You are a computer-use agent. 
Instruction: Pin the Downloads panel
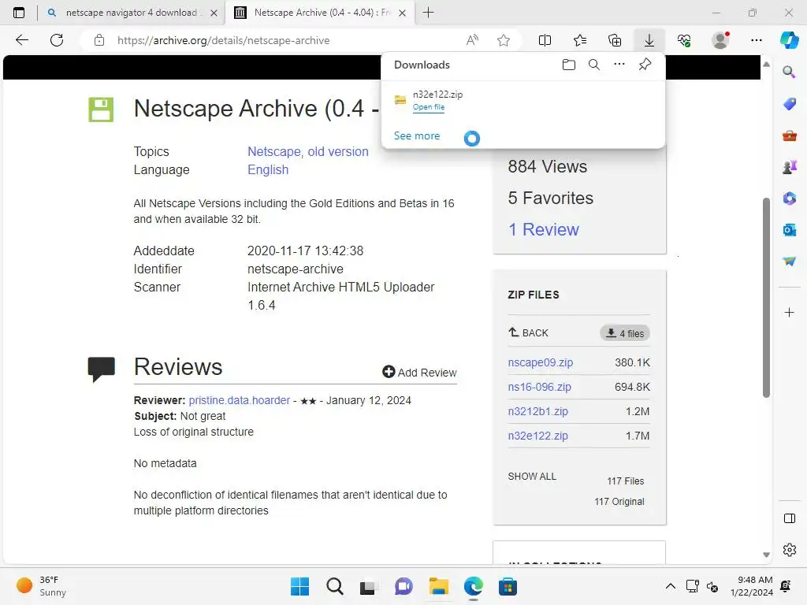645,65
